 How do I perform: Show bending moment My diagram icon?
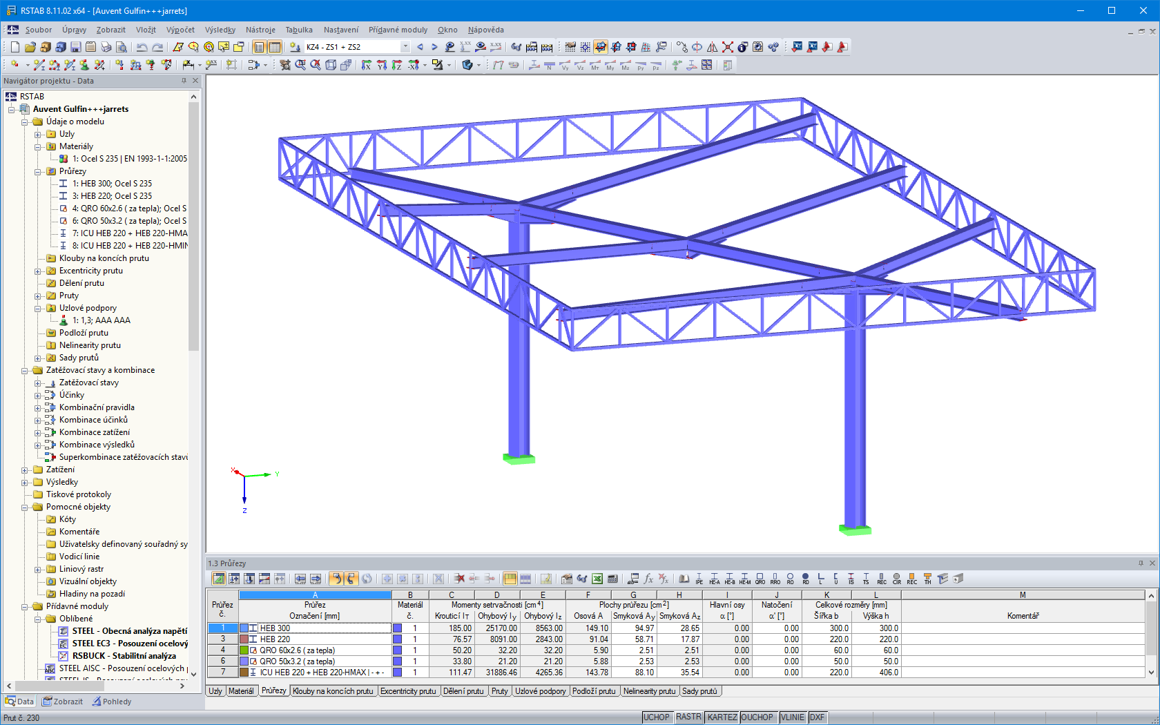click(x=610, y=65)
